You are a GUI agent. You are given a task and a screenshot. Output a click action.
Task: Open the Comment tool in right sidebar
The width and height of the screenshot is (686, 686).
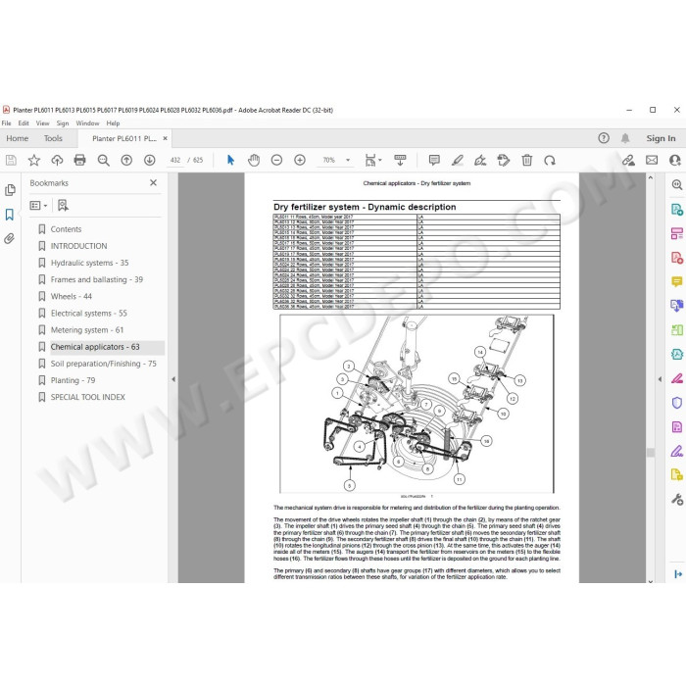677,282
